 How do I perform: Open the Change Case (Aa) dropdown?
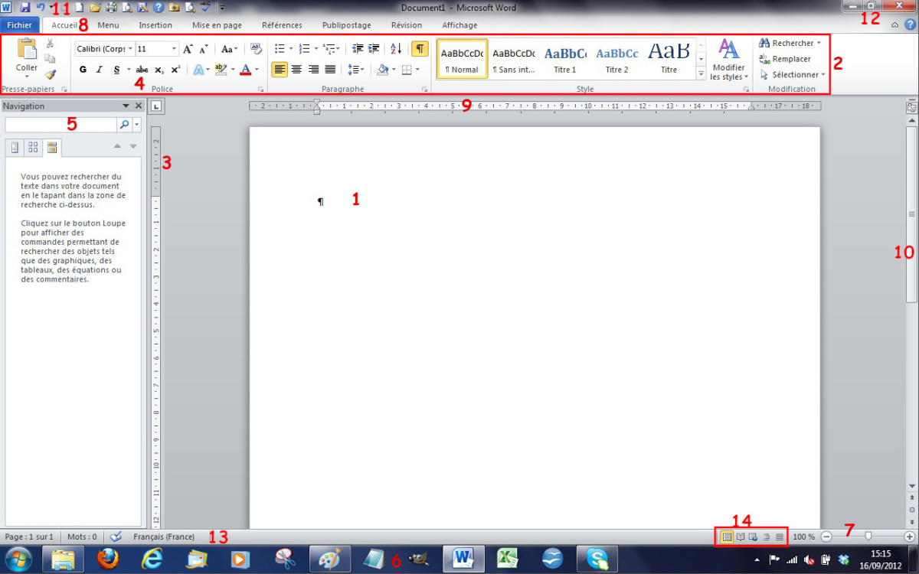(230, 49)
